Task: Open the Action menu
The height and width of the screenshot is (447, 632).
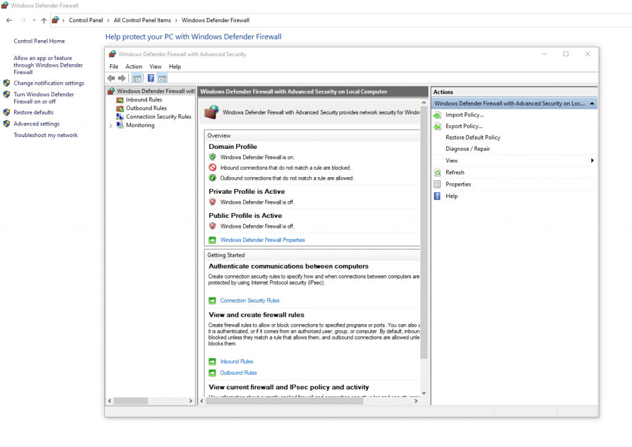Action: point(133,66)
